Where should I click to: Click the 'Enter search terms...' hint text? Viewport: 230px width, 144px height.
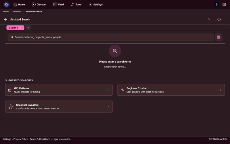(x=115, y=67)
